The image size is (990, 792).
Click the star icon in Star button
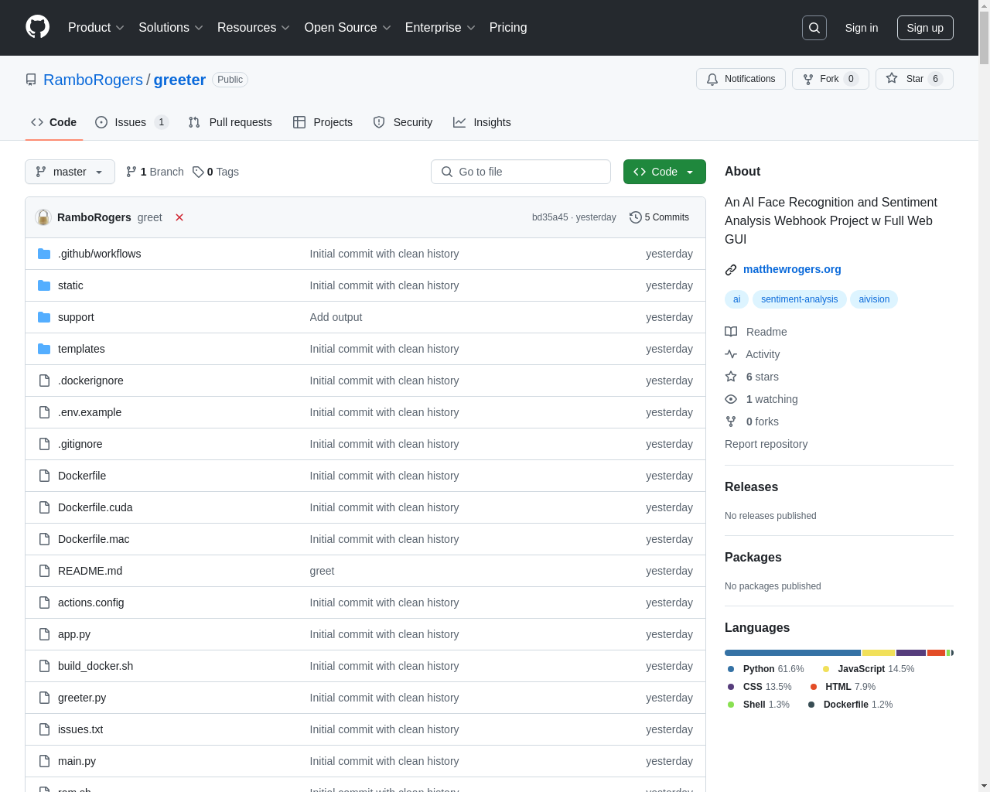[892, 78]
